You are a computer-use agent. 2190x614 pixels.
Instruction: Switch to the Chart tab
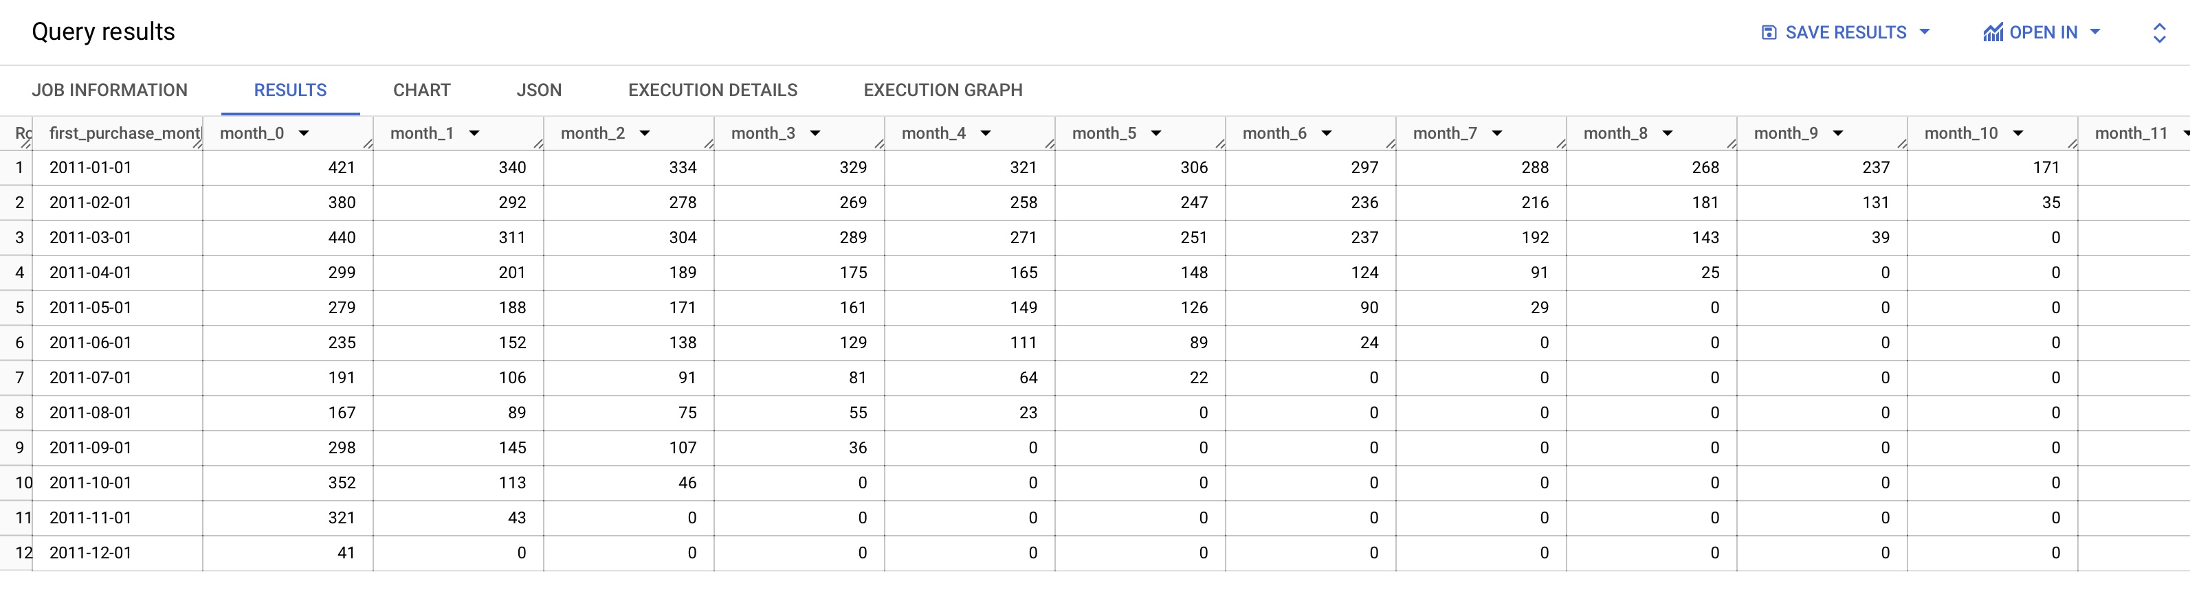[x=421, y=90]
